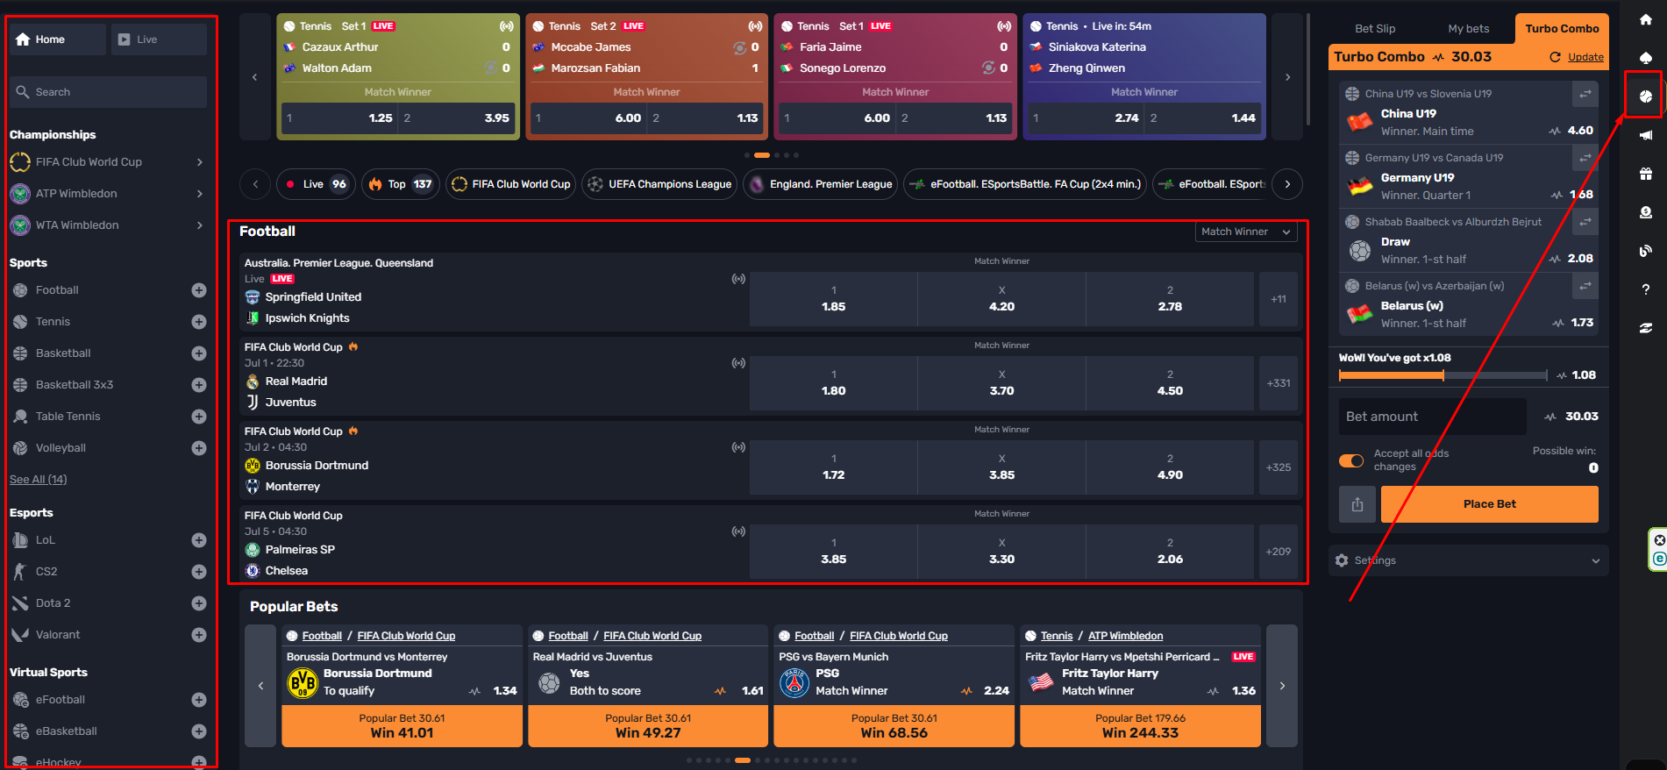
Task: Add Football to favorites with plus button
Action: click(199, 290)
